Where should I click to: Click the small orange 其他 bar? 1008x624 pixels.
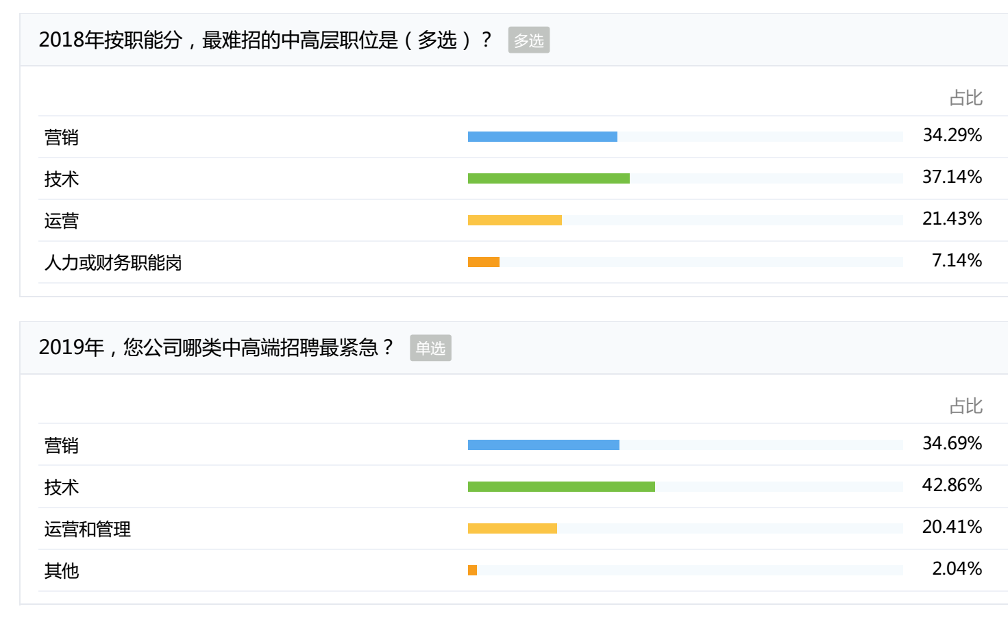tap(472, 571)
